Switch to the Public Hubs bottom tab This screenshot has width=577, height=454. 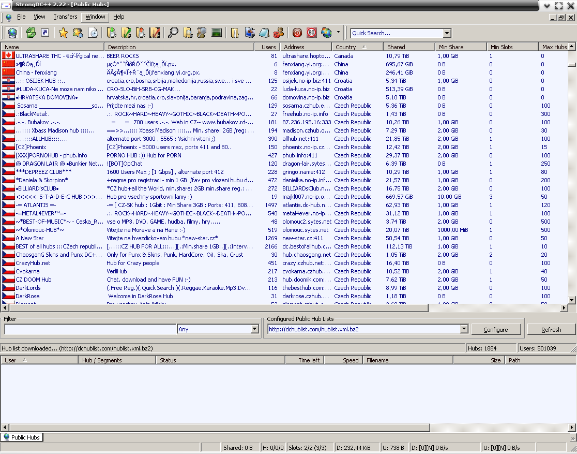pos(22,437)
